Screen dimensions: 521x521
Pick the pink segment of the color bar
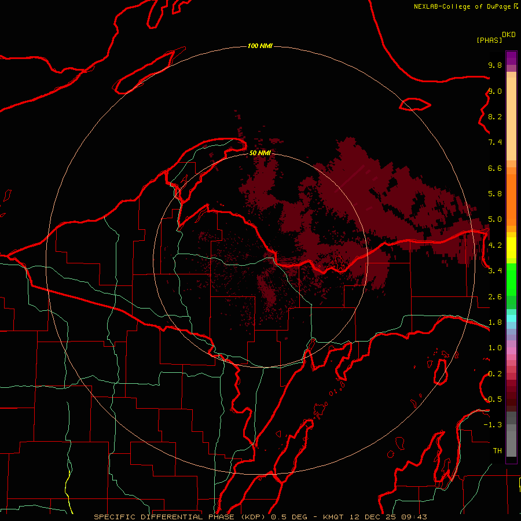(511, 351)
